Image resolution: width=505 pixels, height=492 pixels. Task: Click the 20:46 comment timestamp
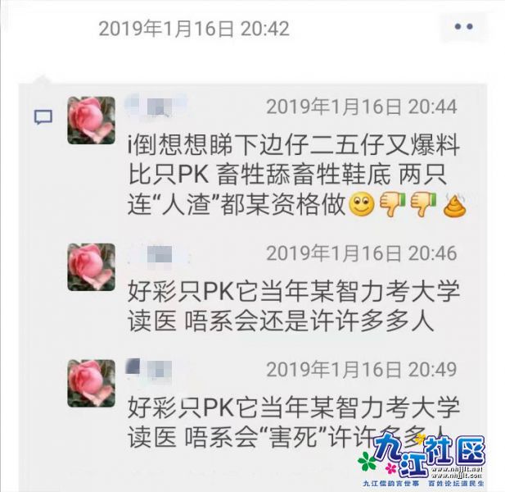point(362,253)
